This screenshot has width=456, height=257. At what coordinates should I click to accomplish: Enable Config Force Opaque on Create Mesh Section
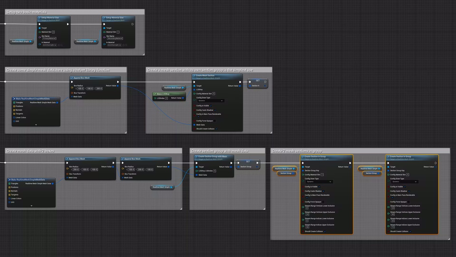[x=215, y=121]
